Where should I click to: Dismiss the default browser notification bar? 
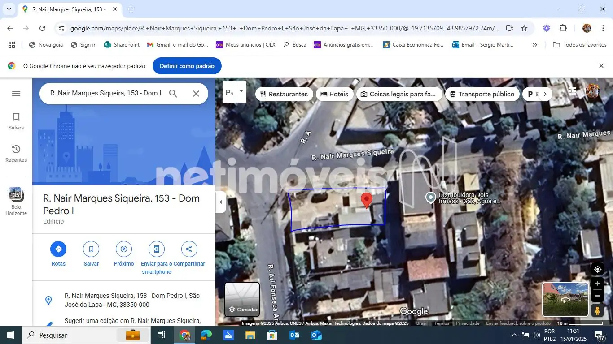[601, 66]
